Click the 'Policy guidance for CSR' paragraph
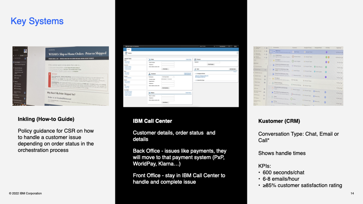 pos(56,141)
